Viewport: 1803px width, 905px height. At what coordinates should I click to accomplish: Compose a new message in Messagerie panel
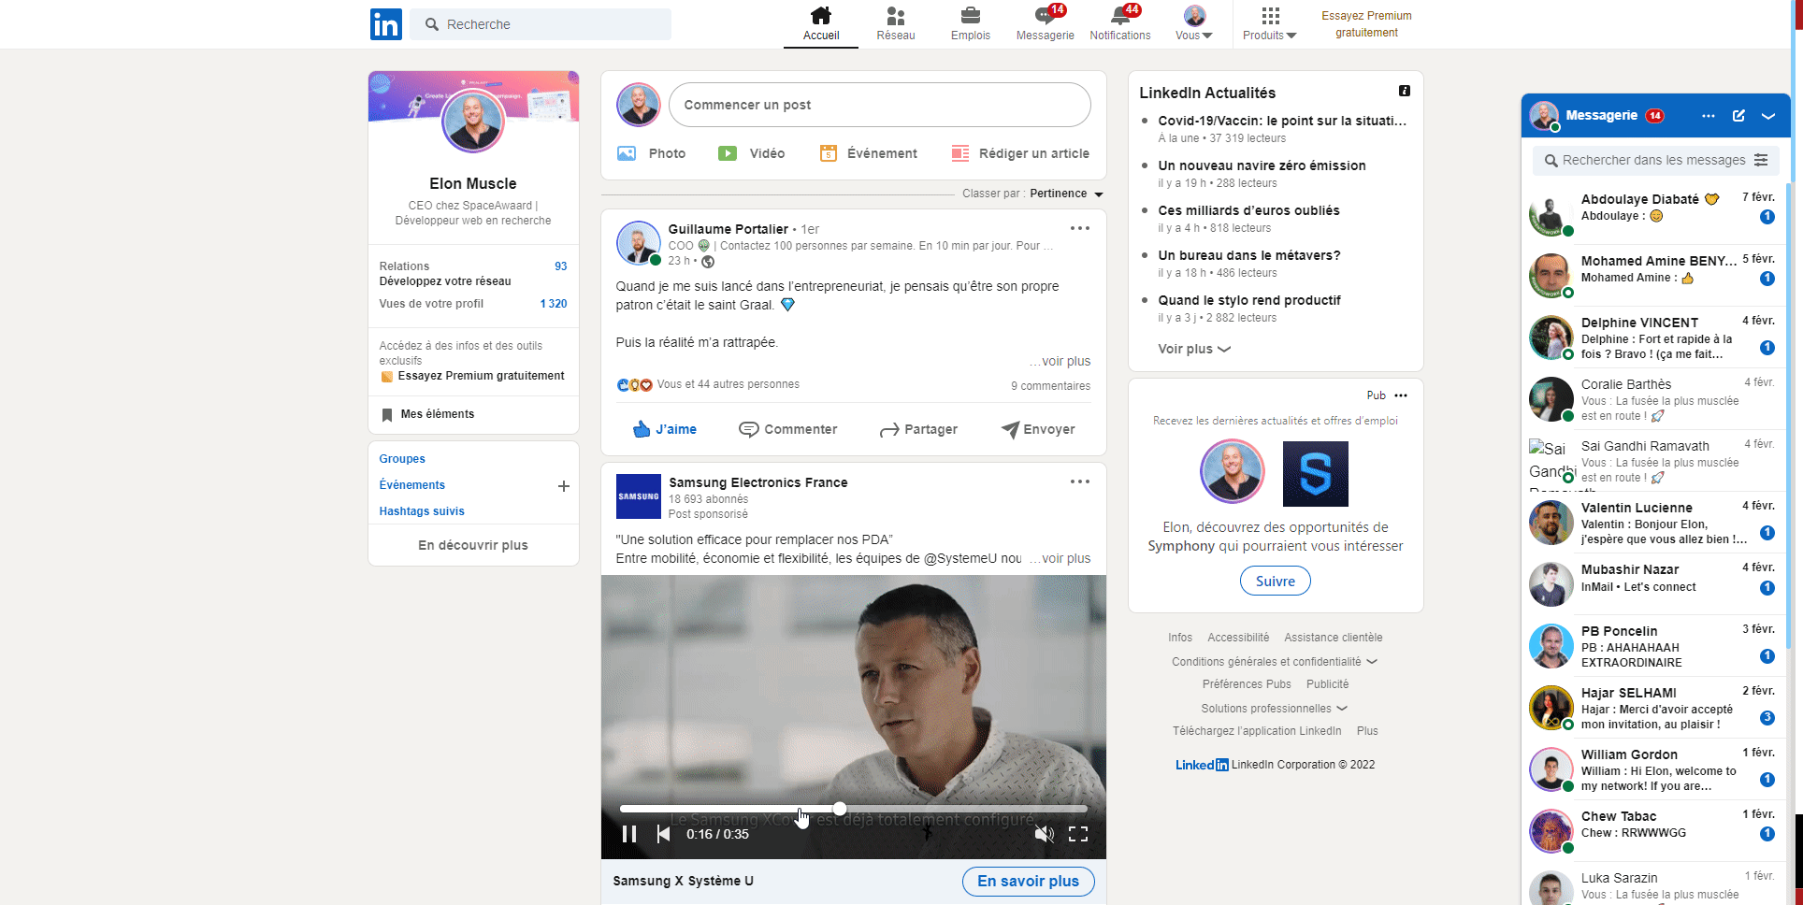tap(1738, 116)
